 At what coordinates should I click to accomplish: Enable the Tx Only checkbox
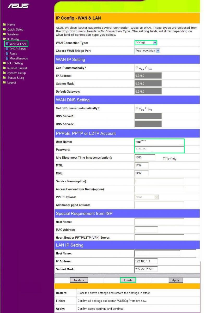click(x=164, y=159)
